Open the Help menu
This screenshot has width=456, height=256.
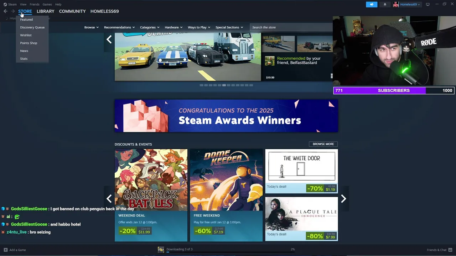point(58,4)
